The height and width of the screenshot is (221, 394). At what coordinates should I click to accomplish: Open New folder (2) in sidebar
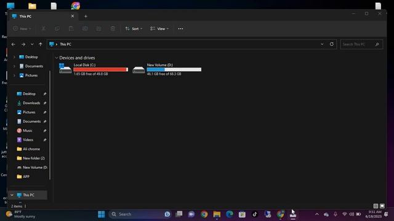33,158
